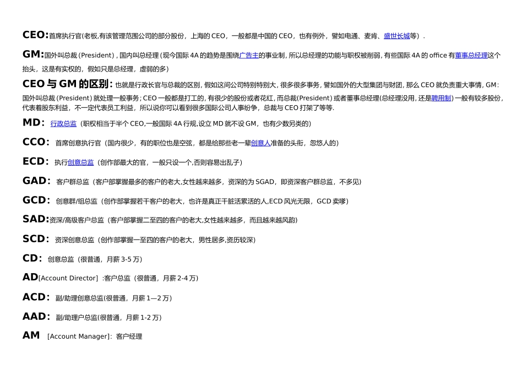The image size is (523, 370).
Task: Click the text '[Account Director]'
Action: click(68, 278)
